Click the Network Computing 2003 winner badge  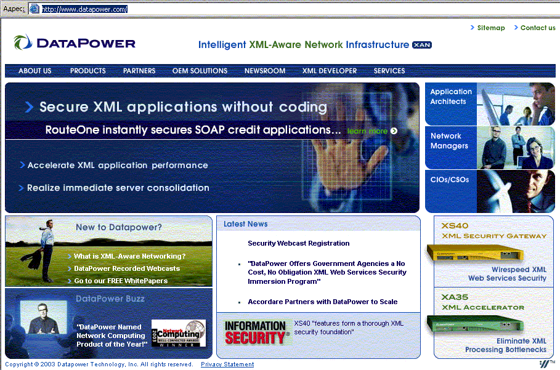click(x=179, y=333)
